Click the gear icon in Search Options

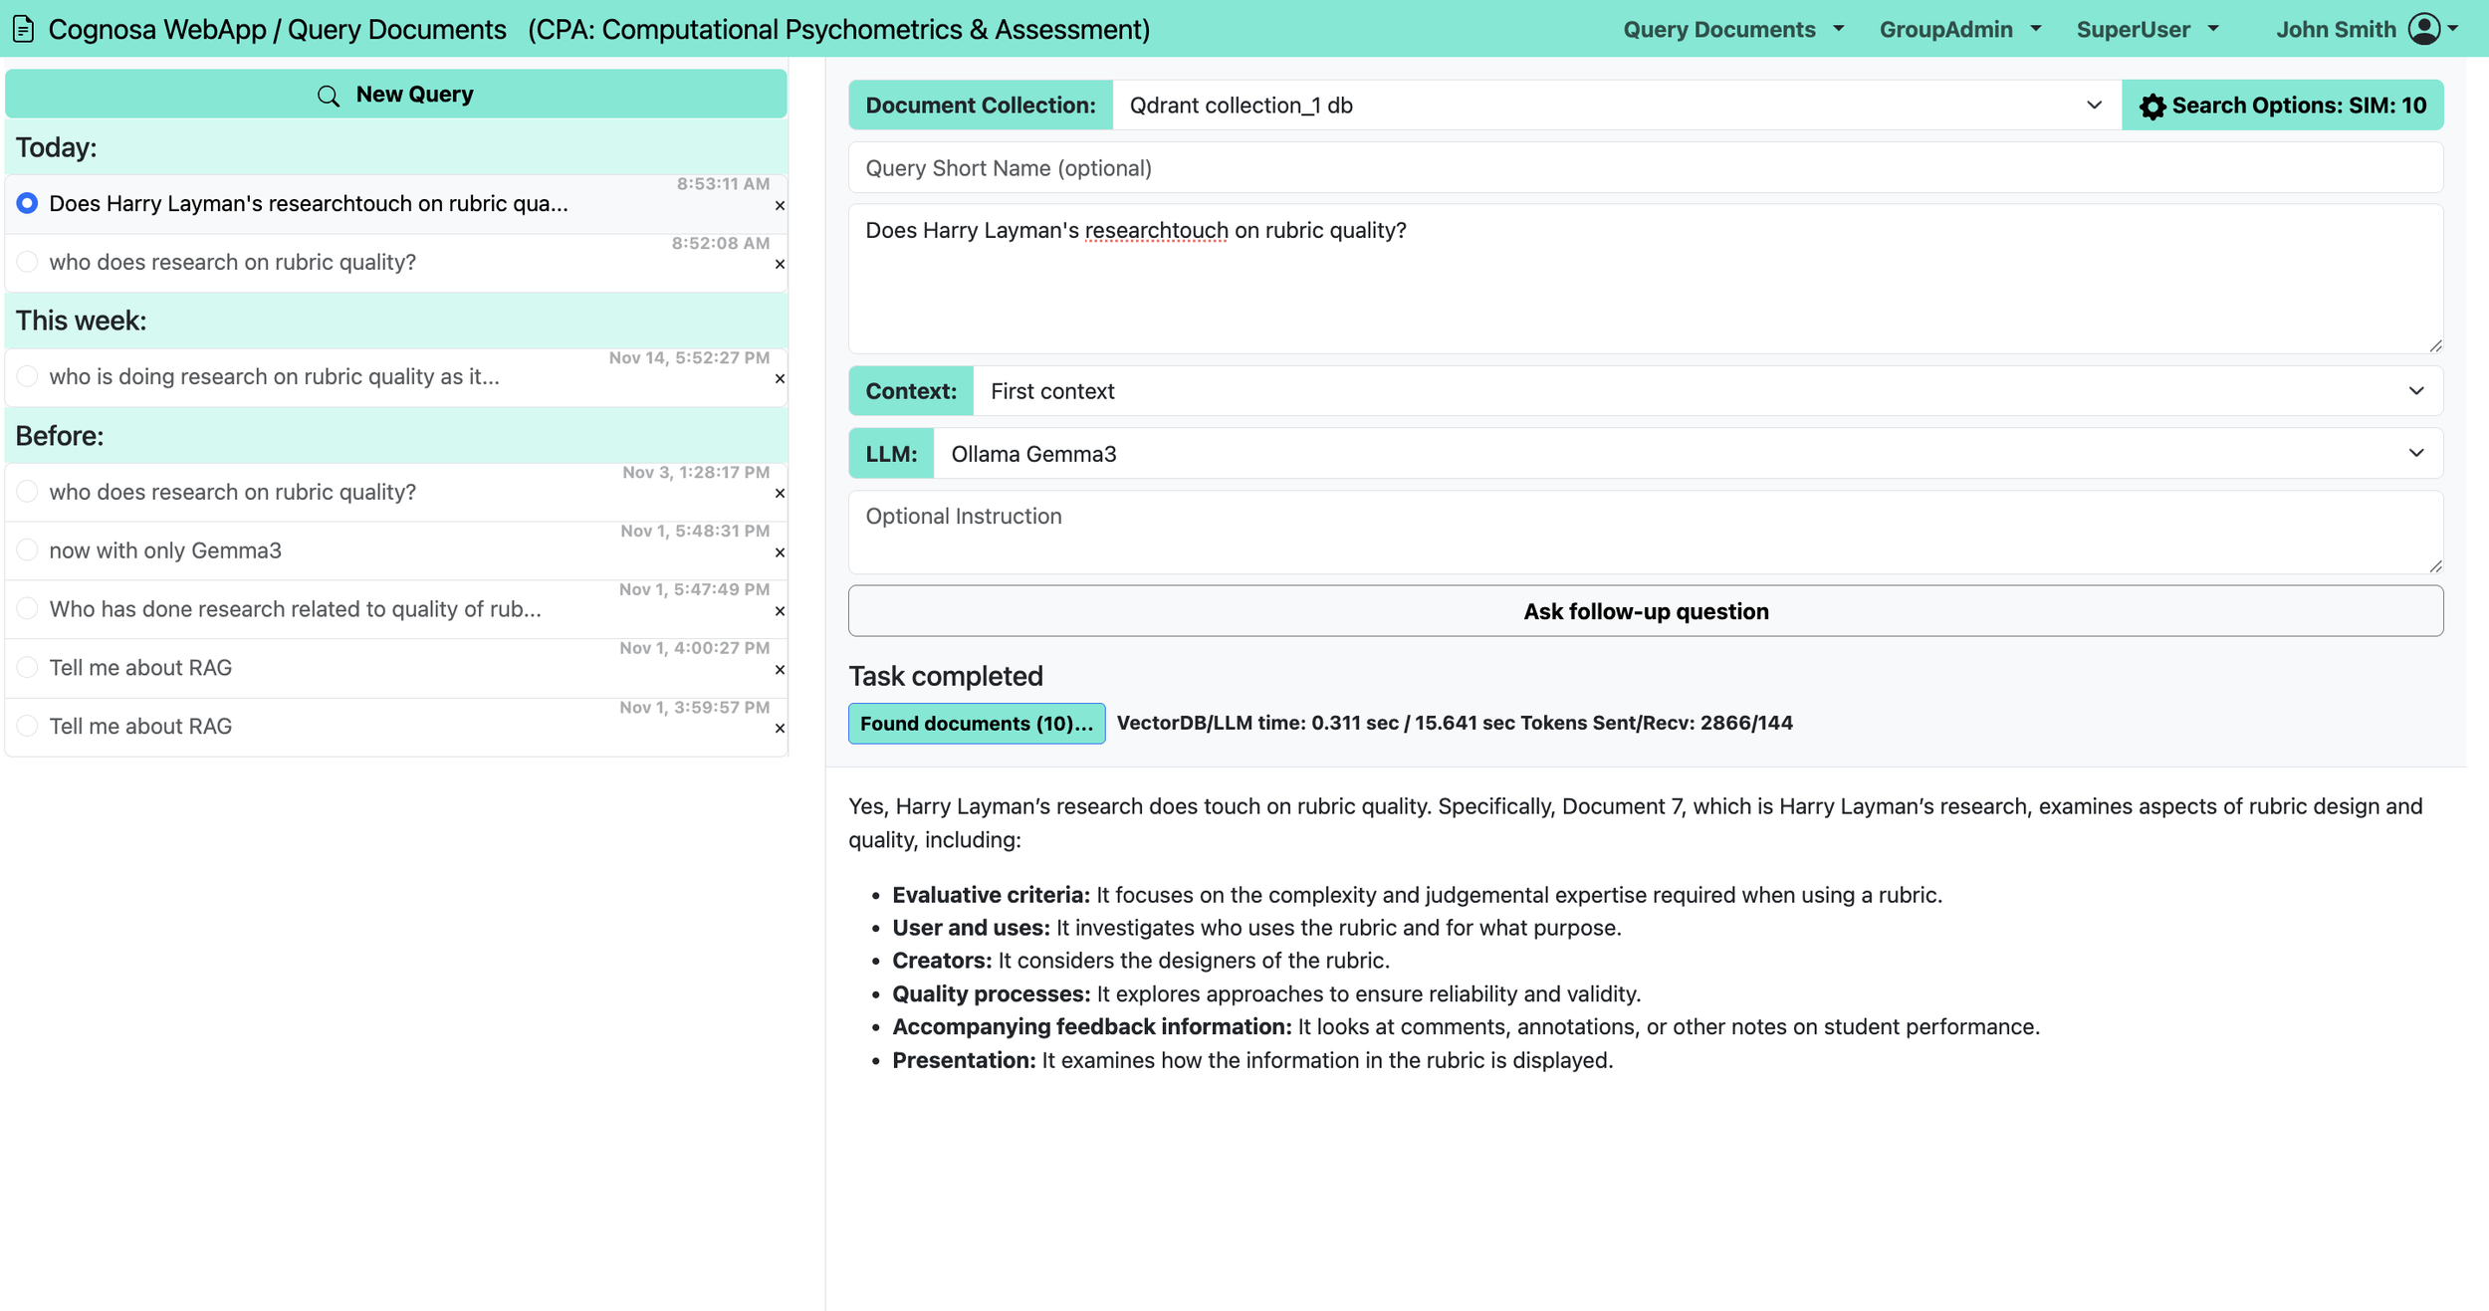point(2151,107)
